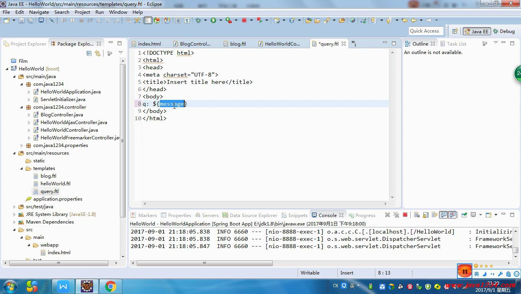Toggle Show Line Numbers icon in toolbar
This screenshot has height=294, width=521.
[x=148, y=20]
